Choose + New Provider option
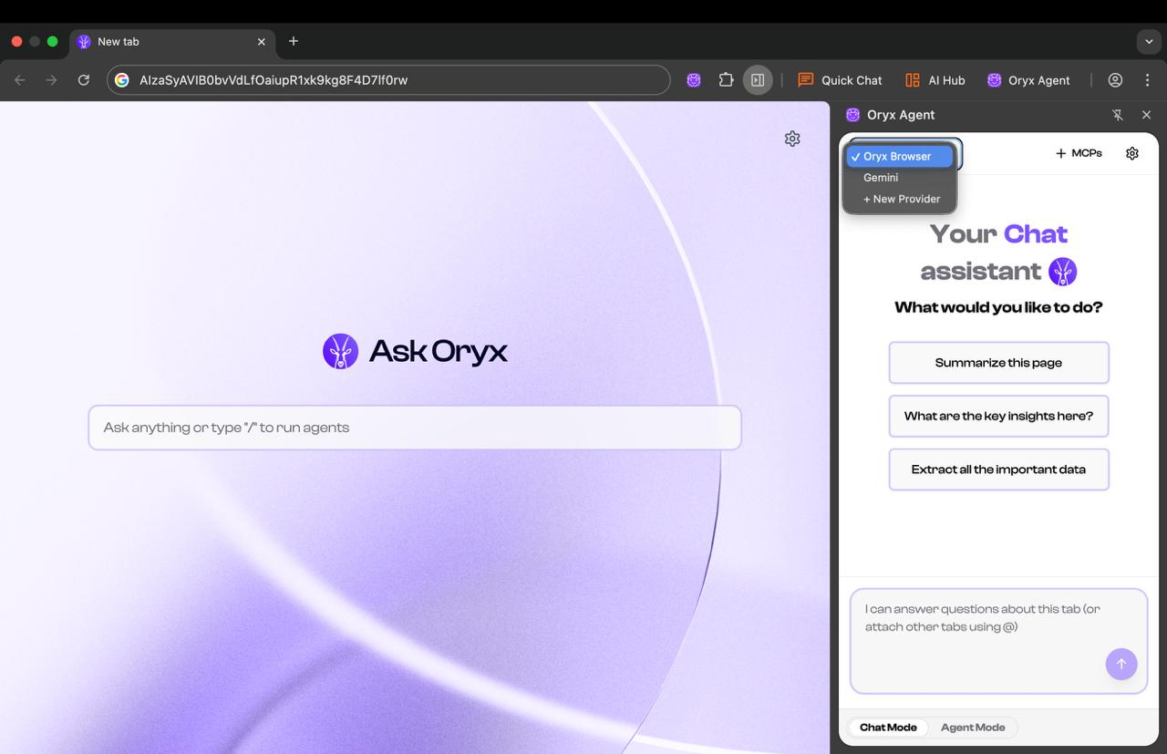This screenshot has height=754, width=1167. (x=900, y=199)
